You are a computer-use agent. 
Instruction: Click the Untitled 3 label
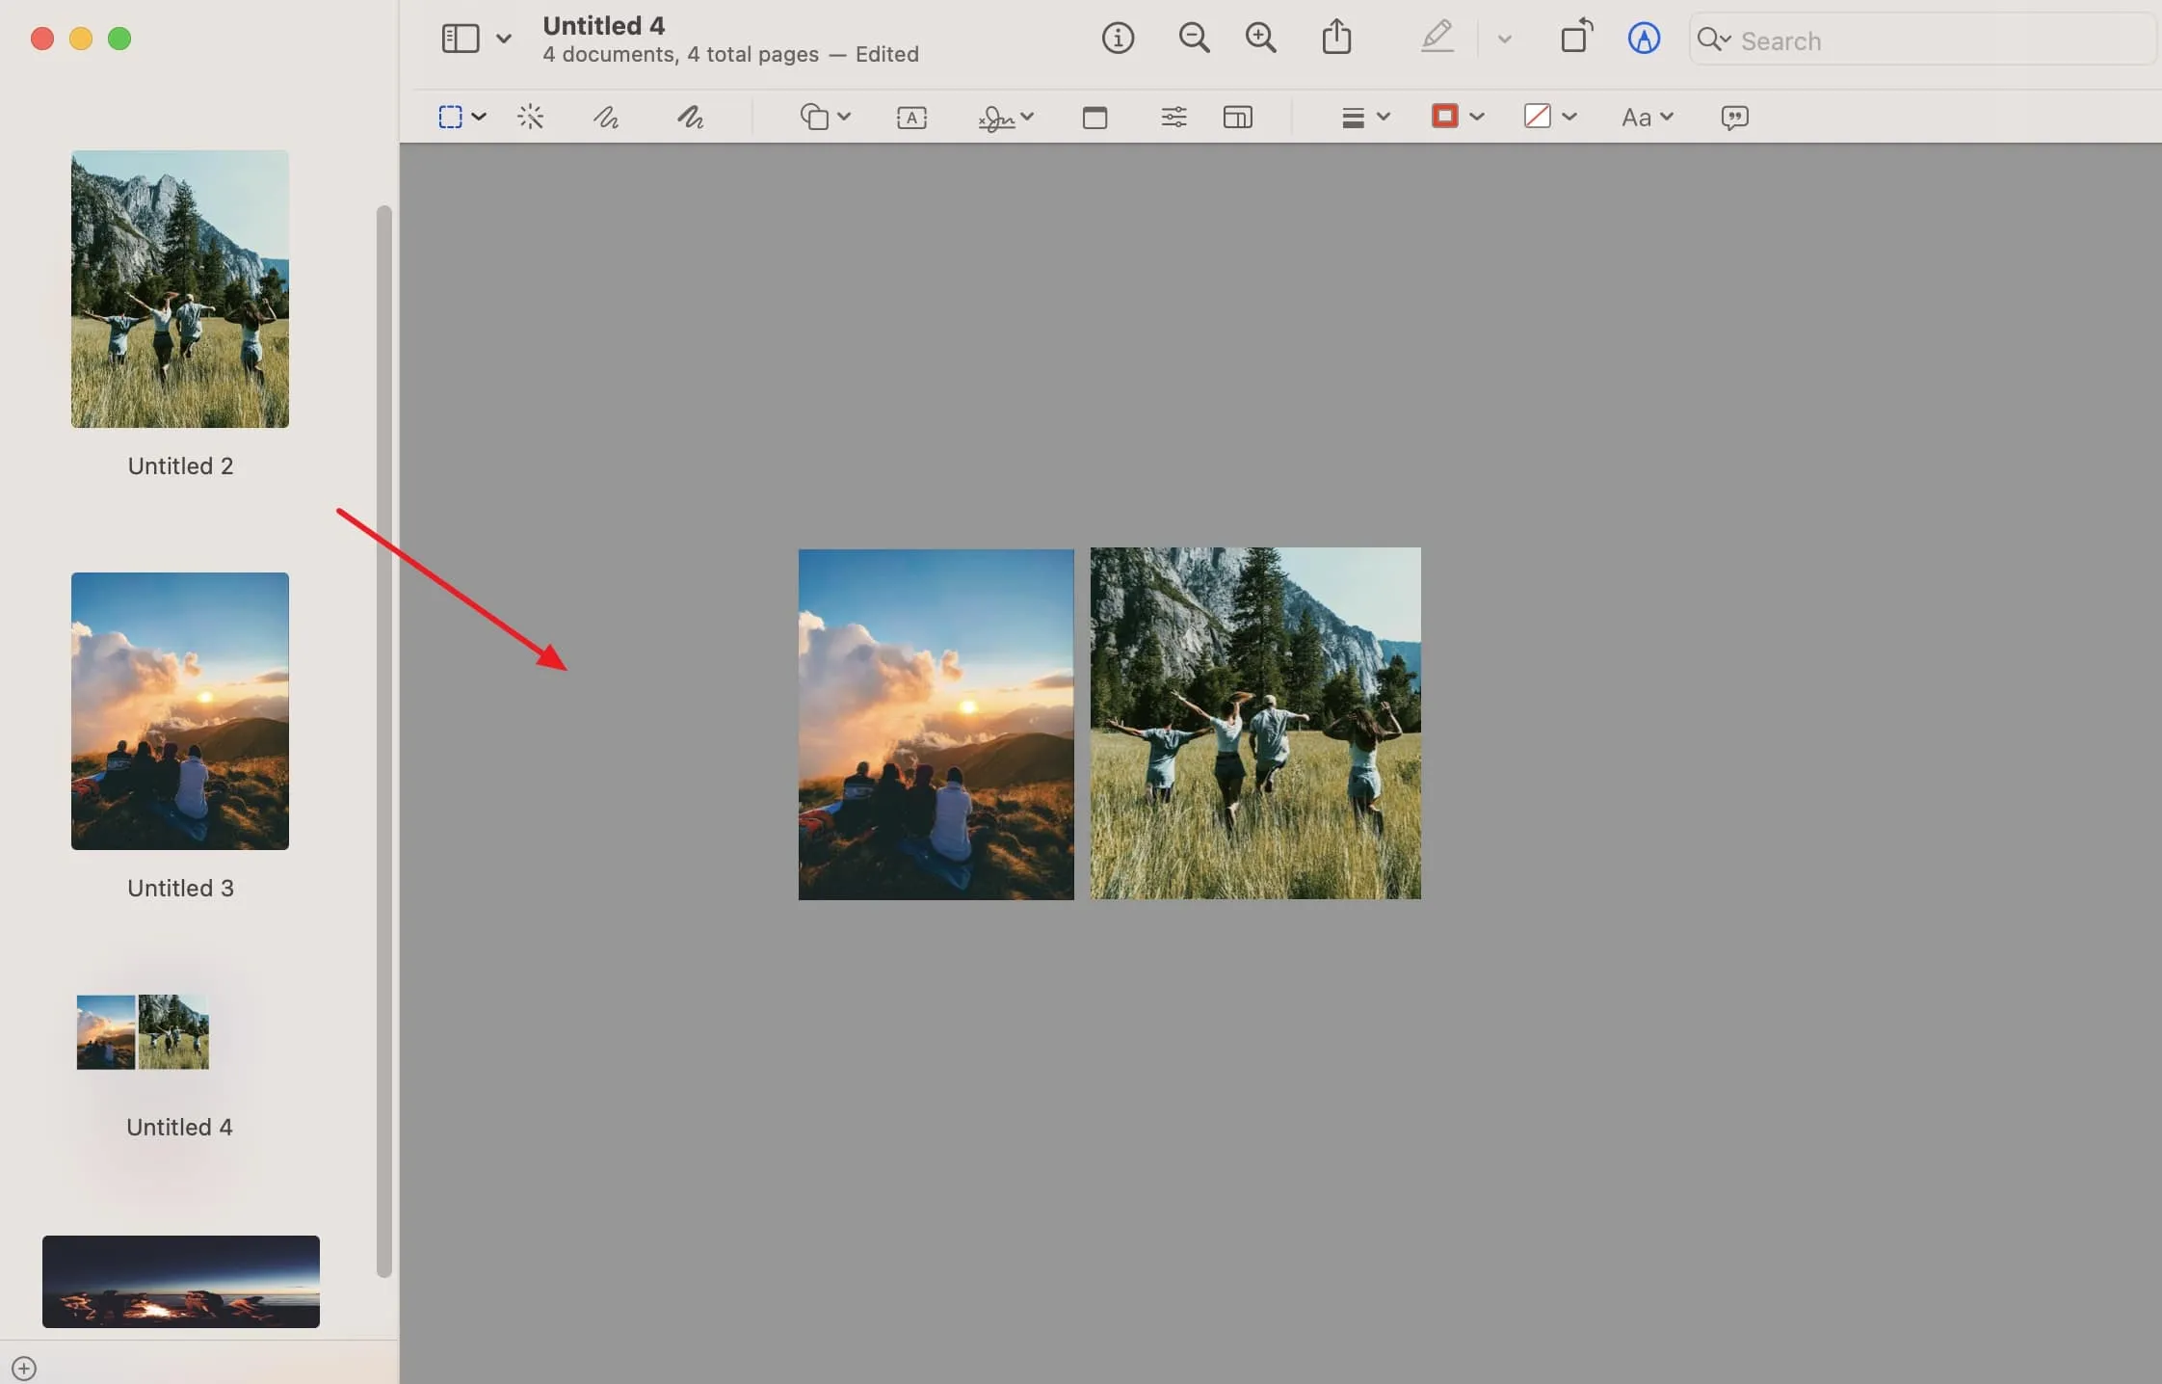(x=180, y=889)
